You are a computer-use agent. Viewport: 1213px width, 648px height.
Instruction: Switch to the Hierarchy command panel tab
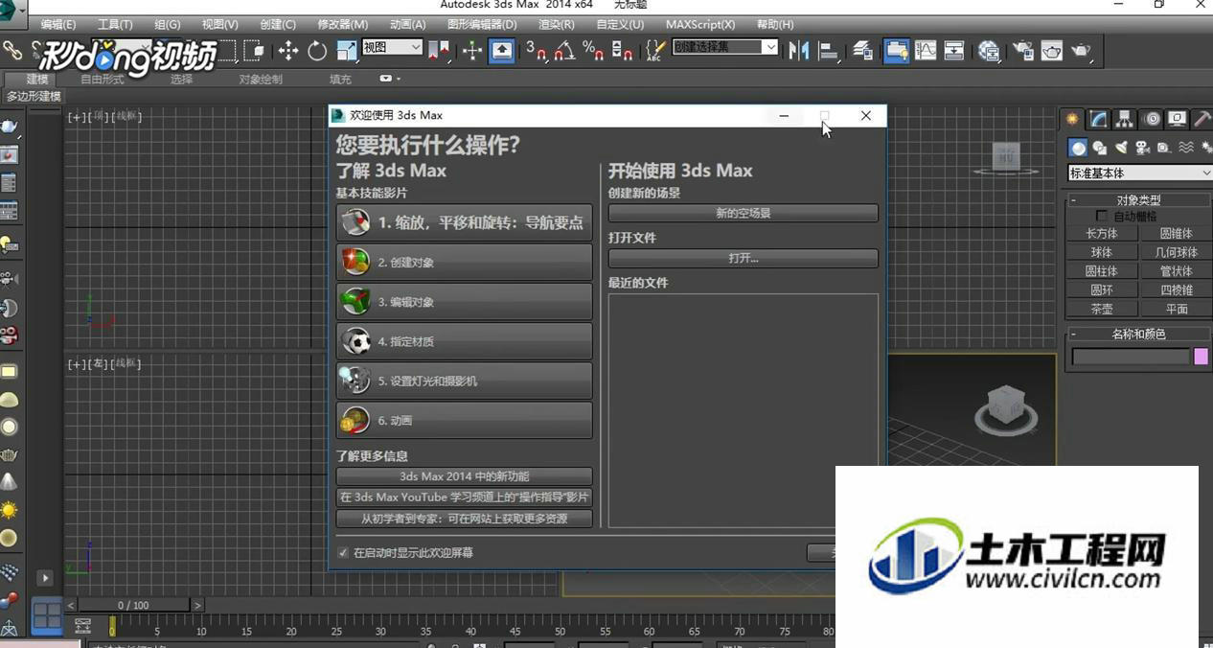1125,119
